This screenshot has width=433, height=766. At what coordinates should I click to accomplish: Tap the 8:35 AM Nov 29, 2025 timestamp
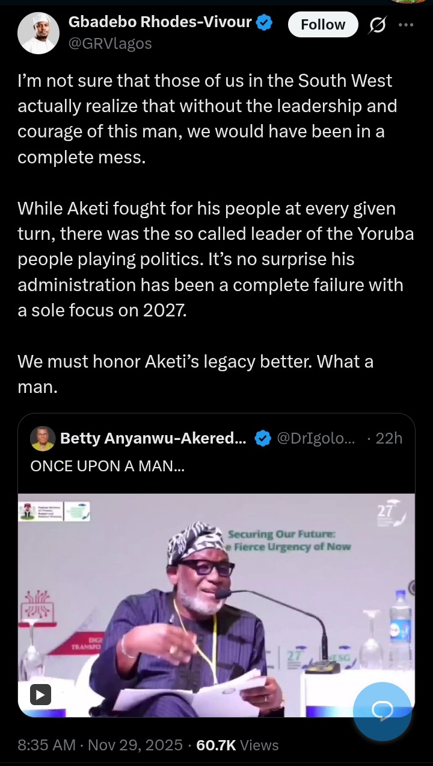click(x=100, y=746)
